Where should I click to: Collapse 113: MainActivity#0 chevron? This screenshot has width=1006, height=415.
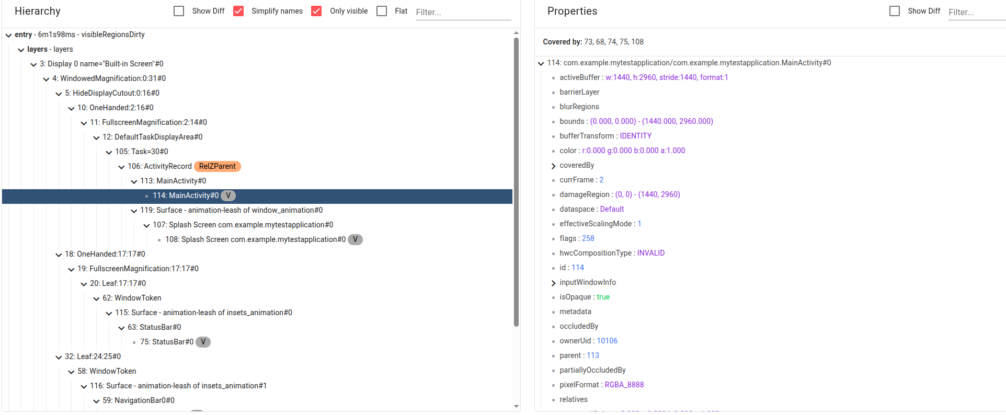(x=134, y=181)
